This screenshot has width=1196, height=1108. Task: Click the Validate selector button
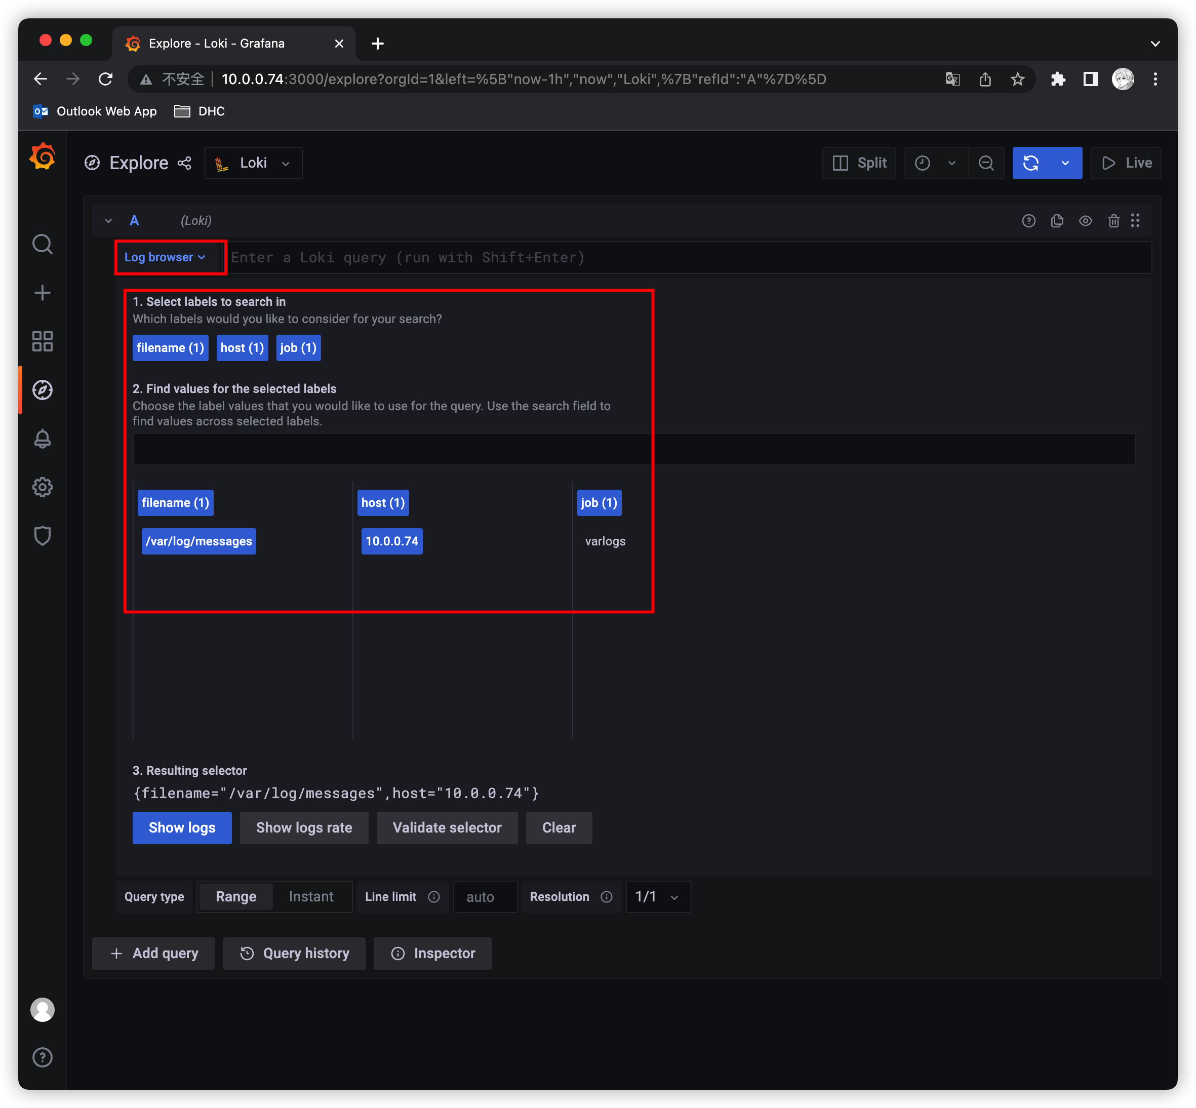coord(447,827)
